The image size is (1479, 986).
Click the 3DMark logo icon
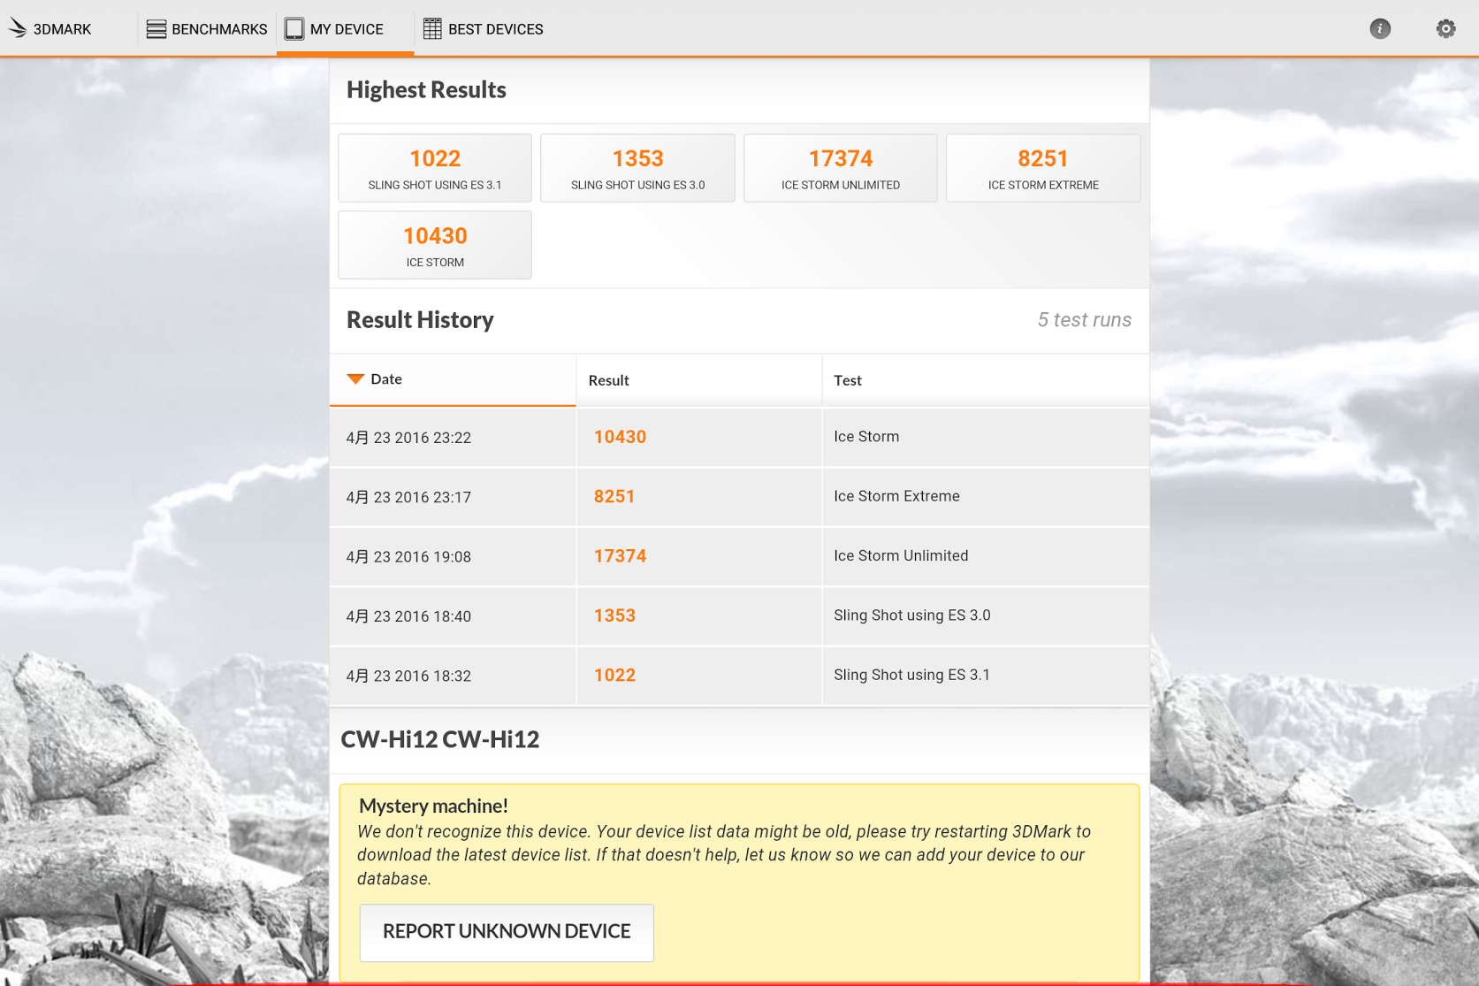coord(18,28)
